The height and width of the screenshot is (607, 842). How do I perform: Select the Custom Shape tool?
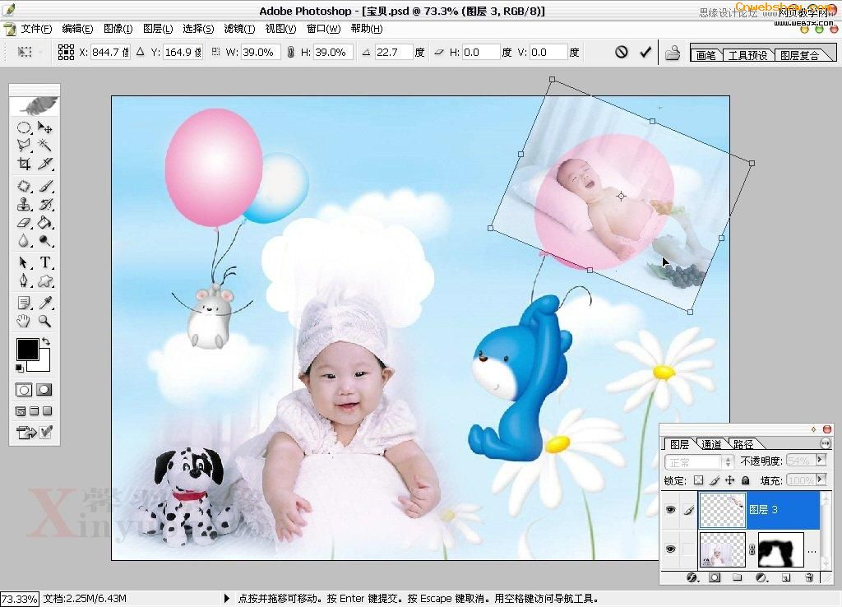pyautogui.click(x=45, y=280)
